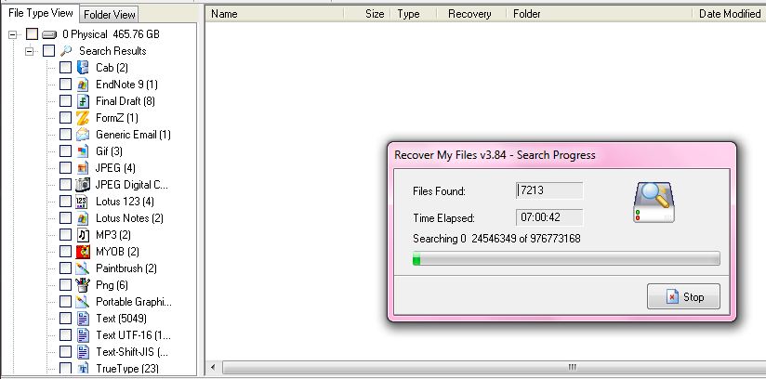Select the Text UTF-16 tree item
Viewport: 766px width, 379px height.
133,335
